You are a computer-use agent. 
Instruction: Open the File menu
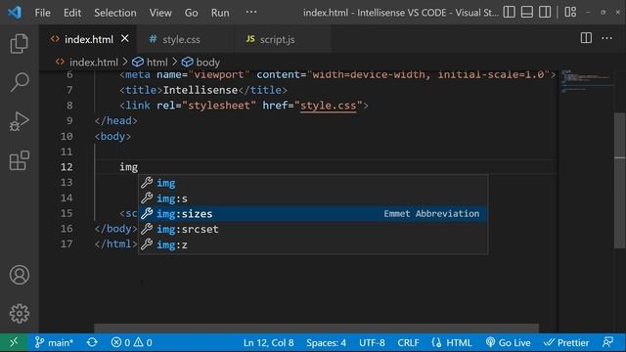point(42,13)
